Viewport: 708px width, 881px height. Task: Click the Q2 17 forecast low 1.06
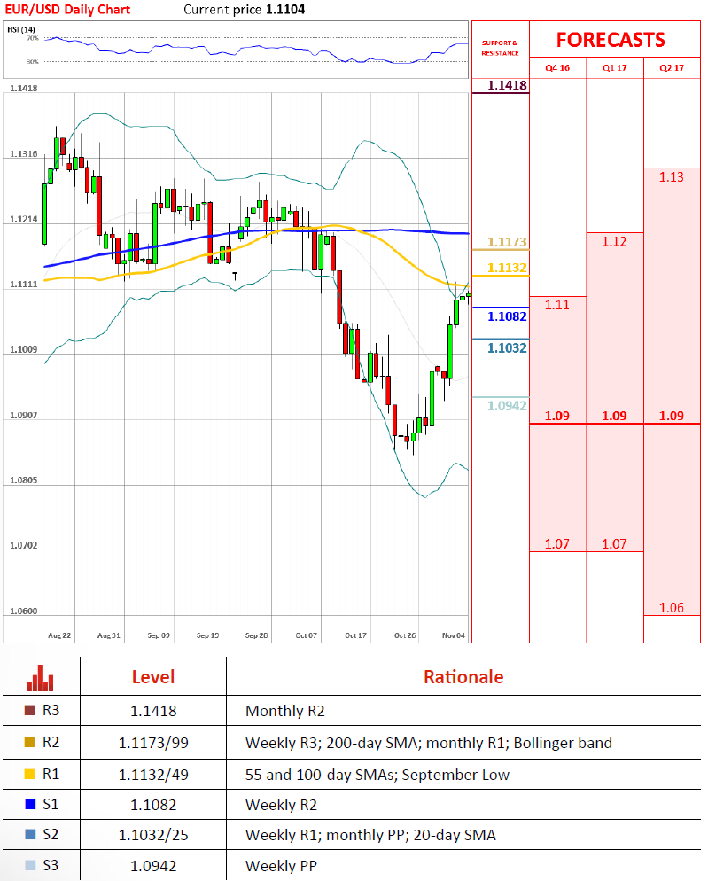point(672,608)
